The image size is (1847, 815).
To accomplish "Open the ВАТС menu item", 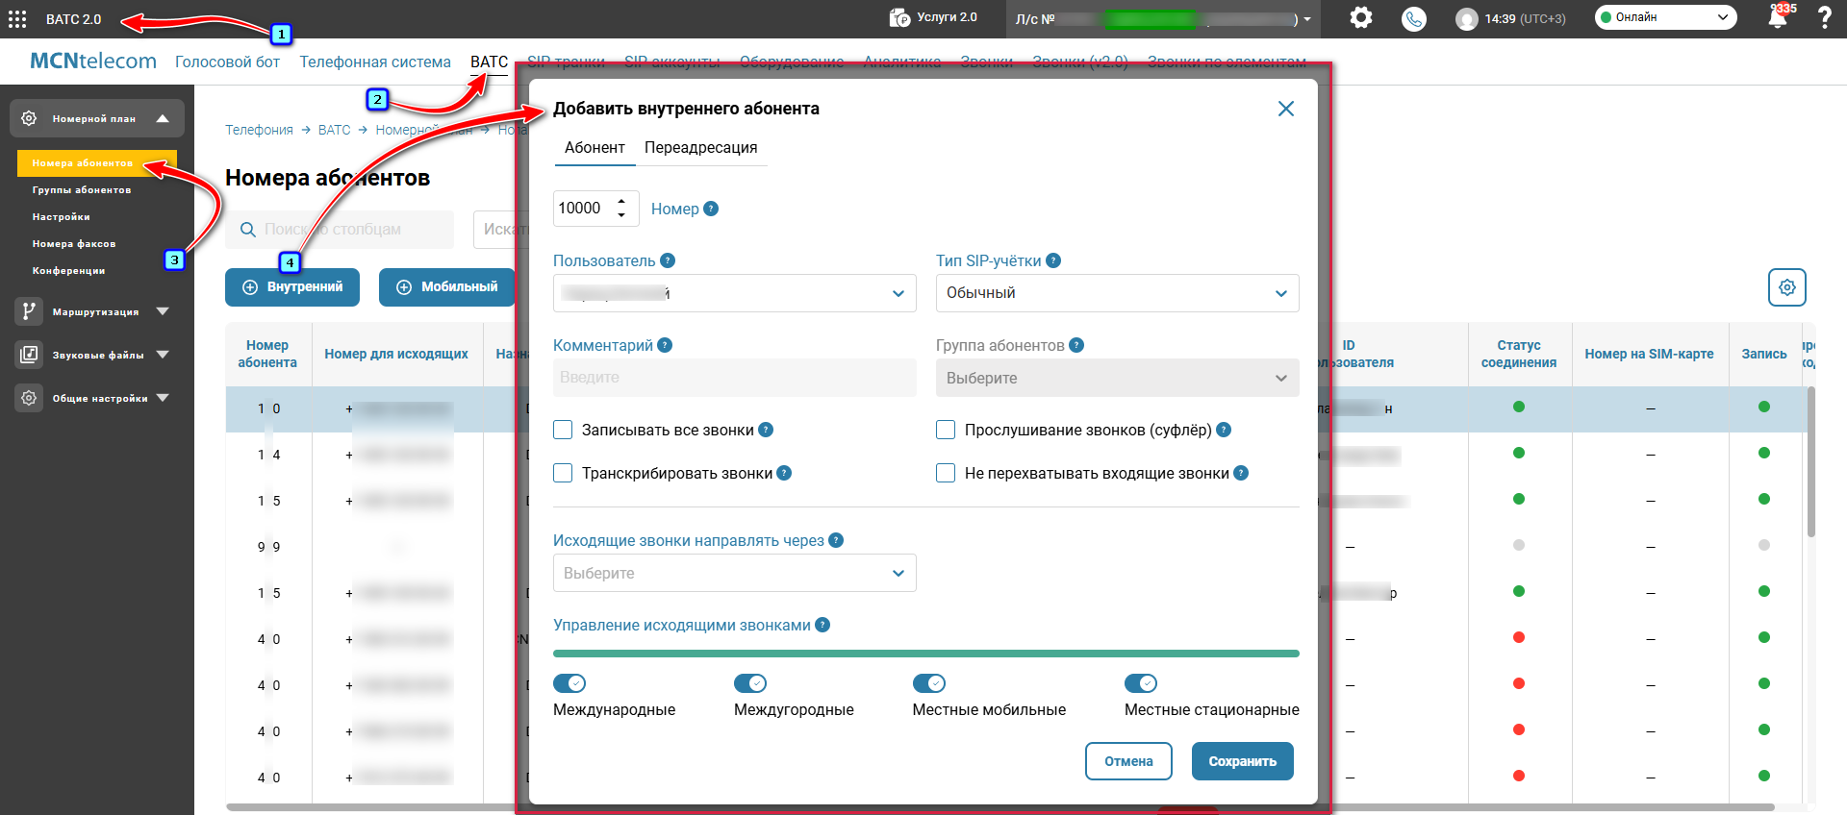I will tap(489, 62).
